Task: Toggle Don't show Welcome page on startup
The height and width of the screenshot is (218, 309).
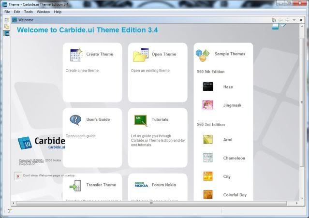Action: pyautogui.click(x=18, y=176)
